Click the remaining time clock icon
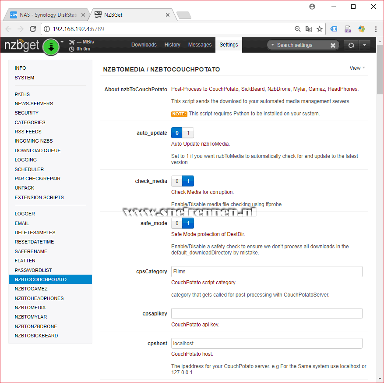This screenshot has height=383, width=384. pos(71,49)
